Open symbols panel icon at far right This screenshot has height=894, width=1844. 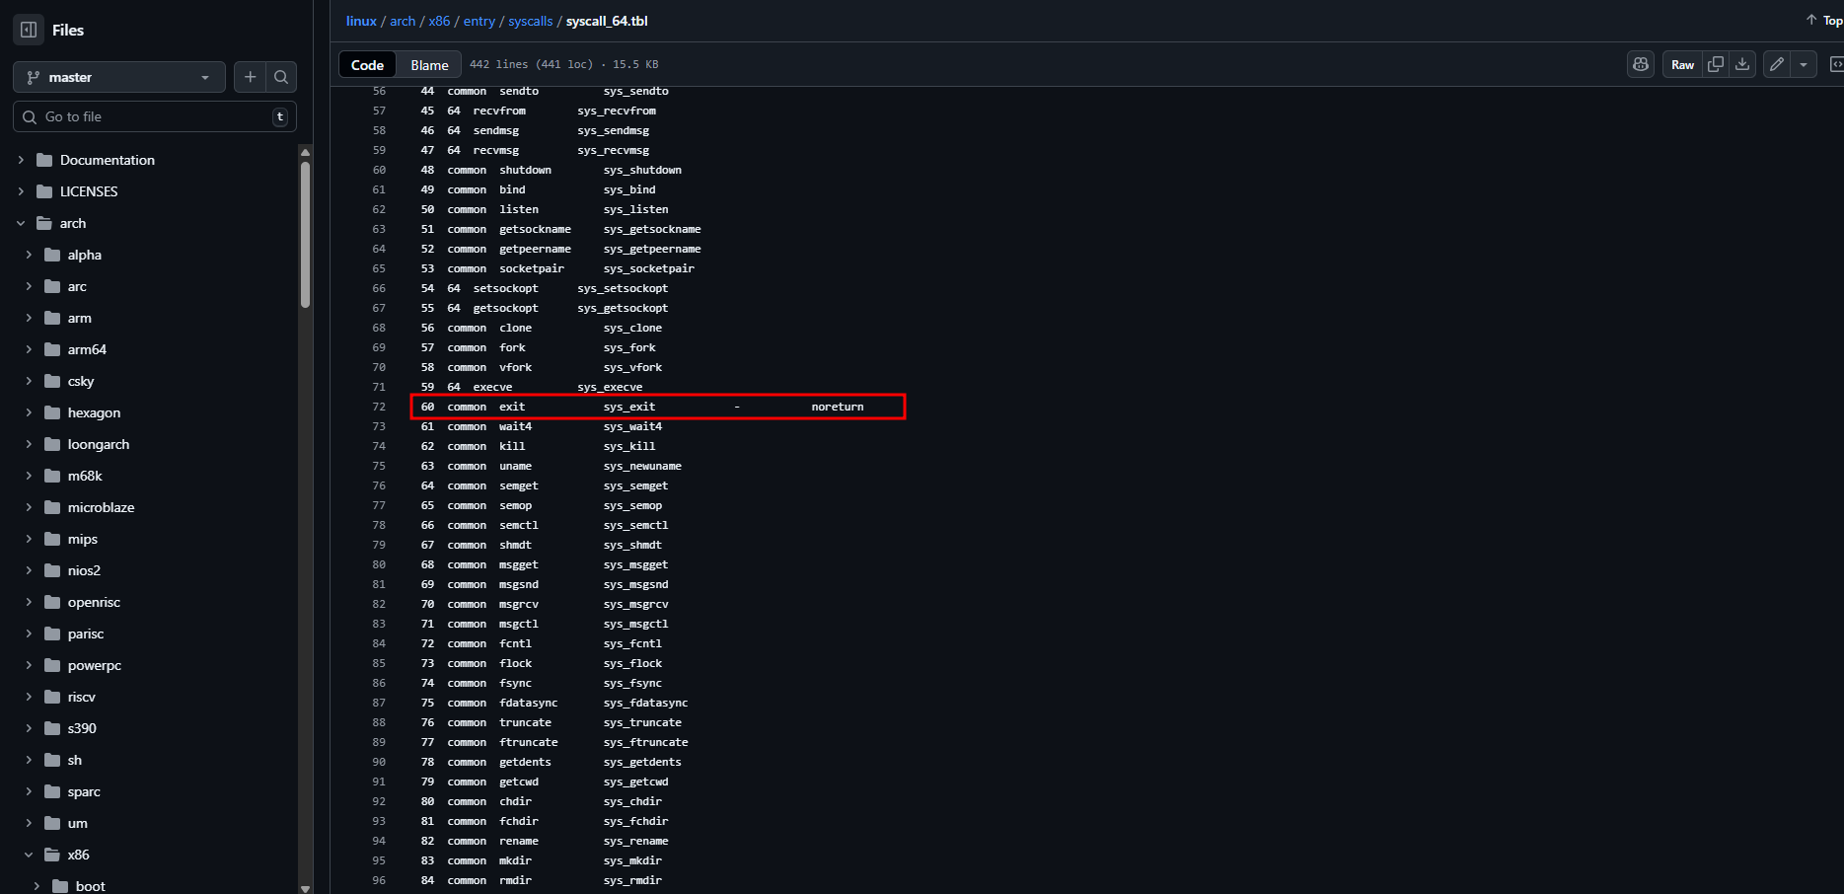tap(1836, 64)
